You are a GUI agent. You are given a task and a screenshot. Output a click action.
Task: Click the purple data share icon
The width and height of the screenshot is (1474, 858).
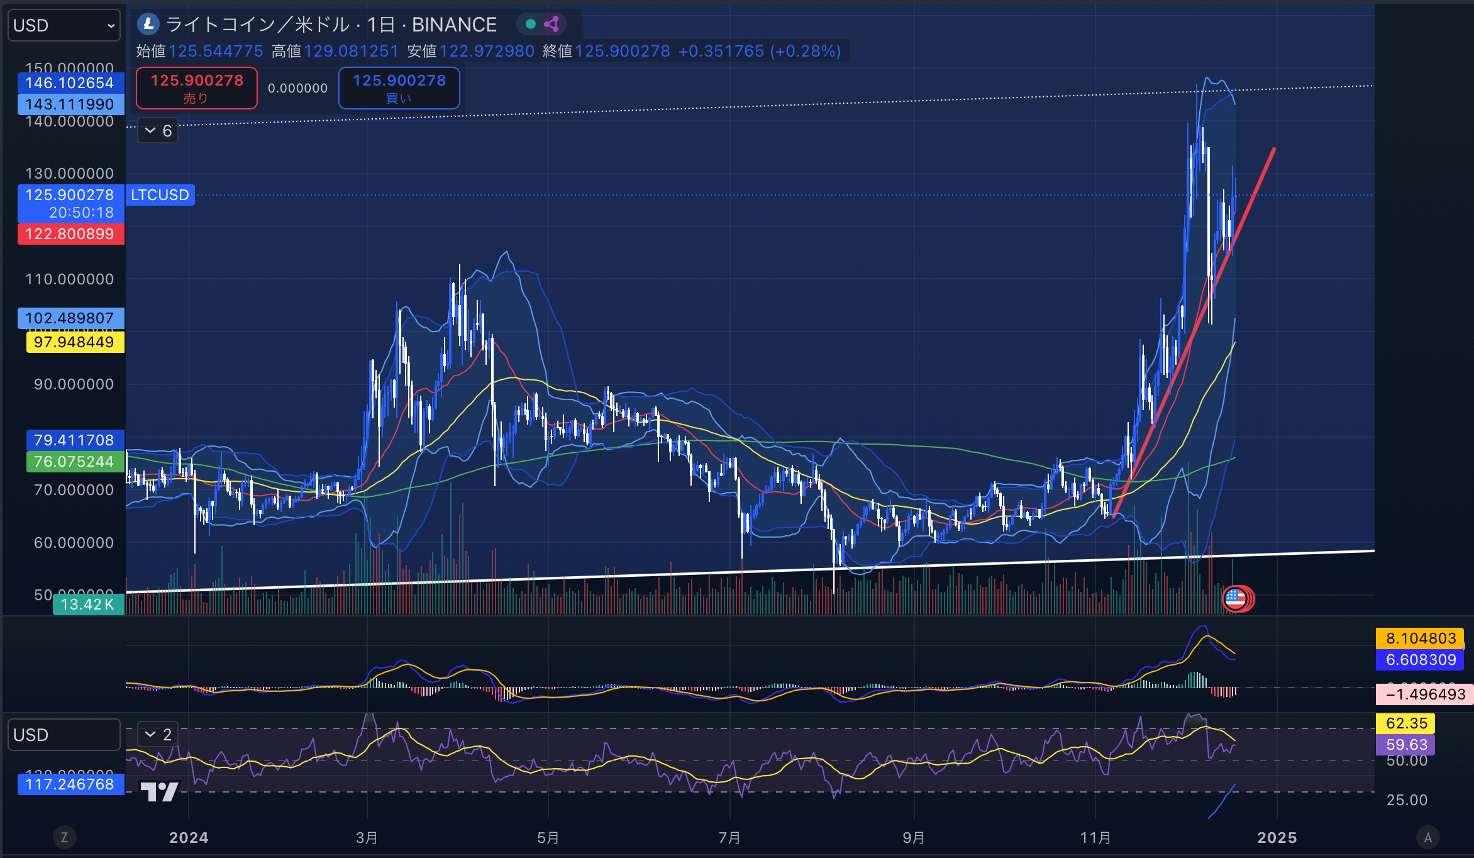[552, 24]
